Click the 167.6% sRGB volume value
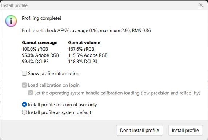This screenshot has height=140, width=208. click(81, 49)
